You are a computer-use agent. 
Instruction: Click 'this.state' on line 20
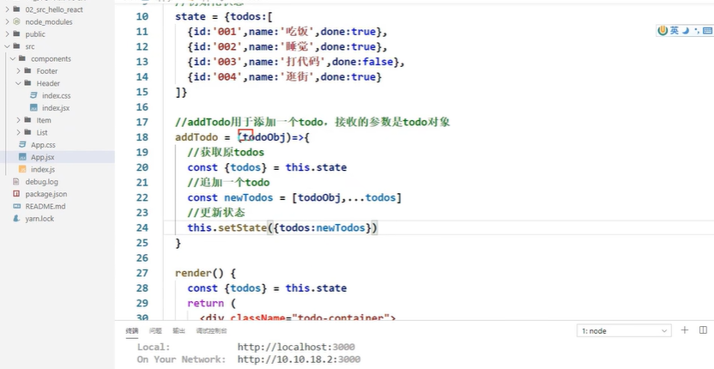tap(316, 167)
